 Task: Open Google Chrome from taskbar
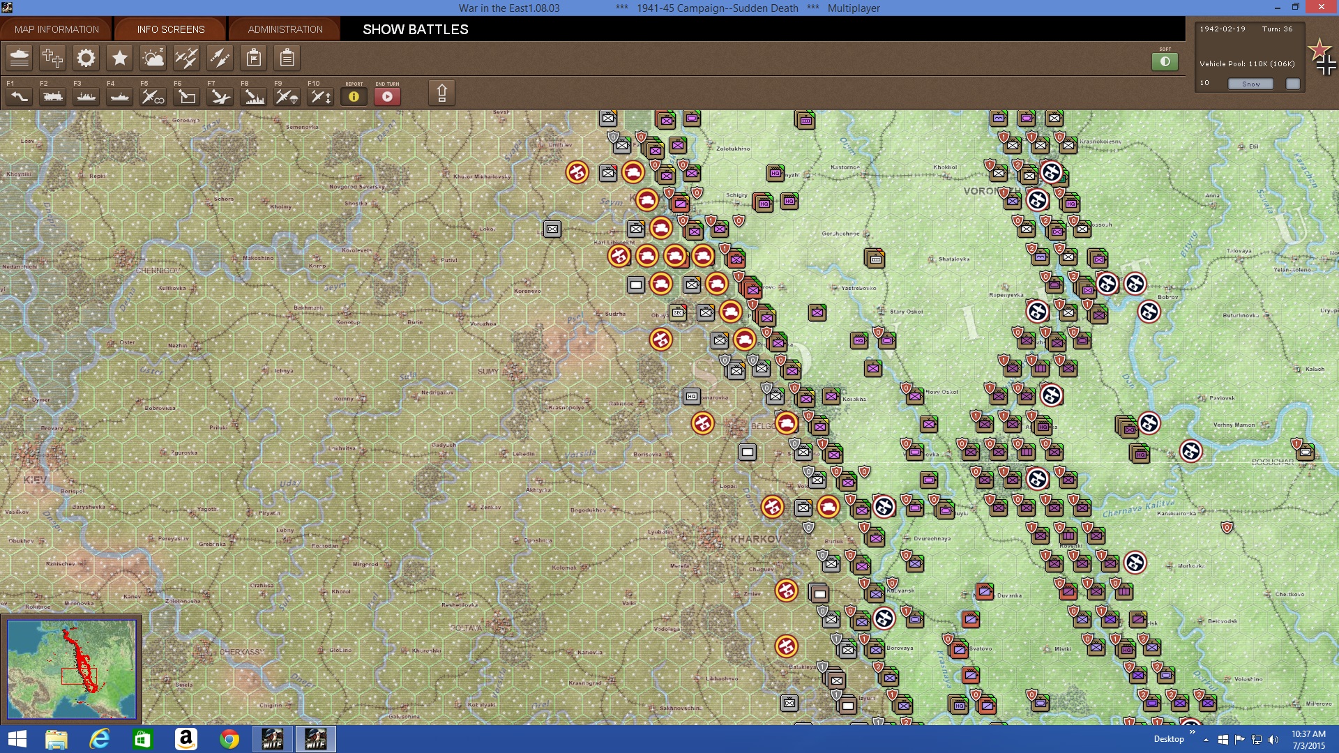[x=229, y=739]
